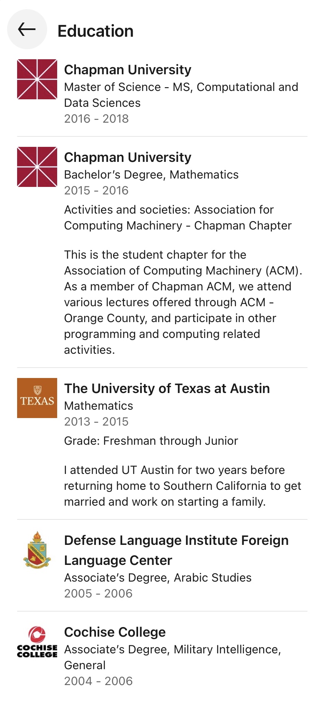
Task: Open Chapman University logo beside Master of Science
Action: coord(37,79)
